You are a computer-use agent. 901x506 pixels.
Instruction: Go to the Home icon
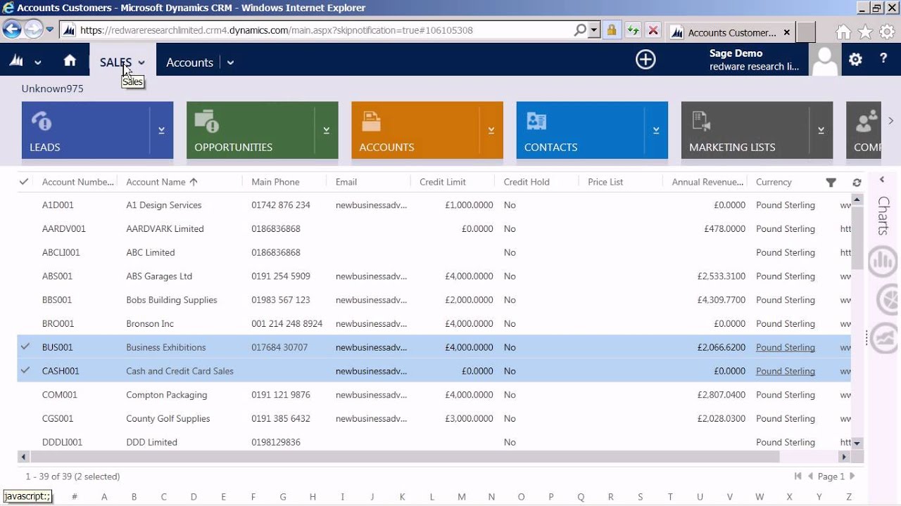(70, 60)
